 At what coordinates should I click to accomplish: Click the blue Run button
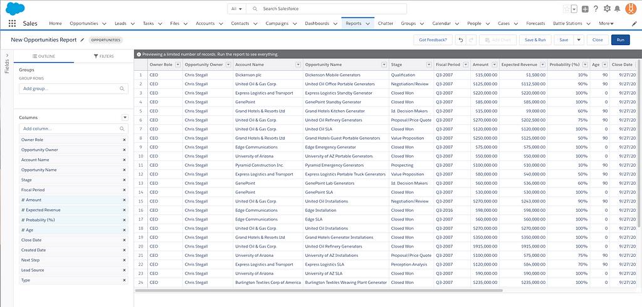click(620, 39)
